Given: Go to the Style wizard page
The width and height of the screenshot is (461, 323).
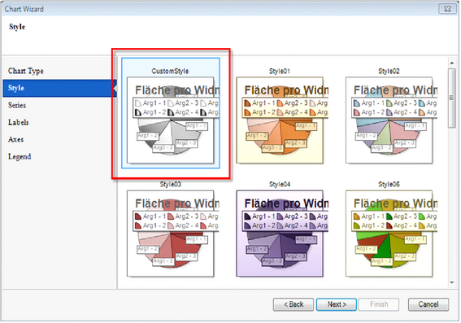Looking at the screenshot, I should point(59,88).
